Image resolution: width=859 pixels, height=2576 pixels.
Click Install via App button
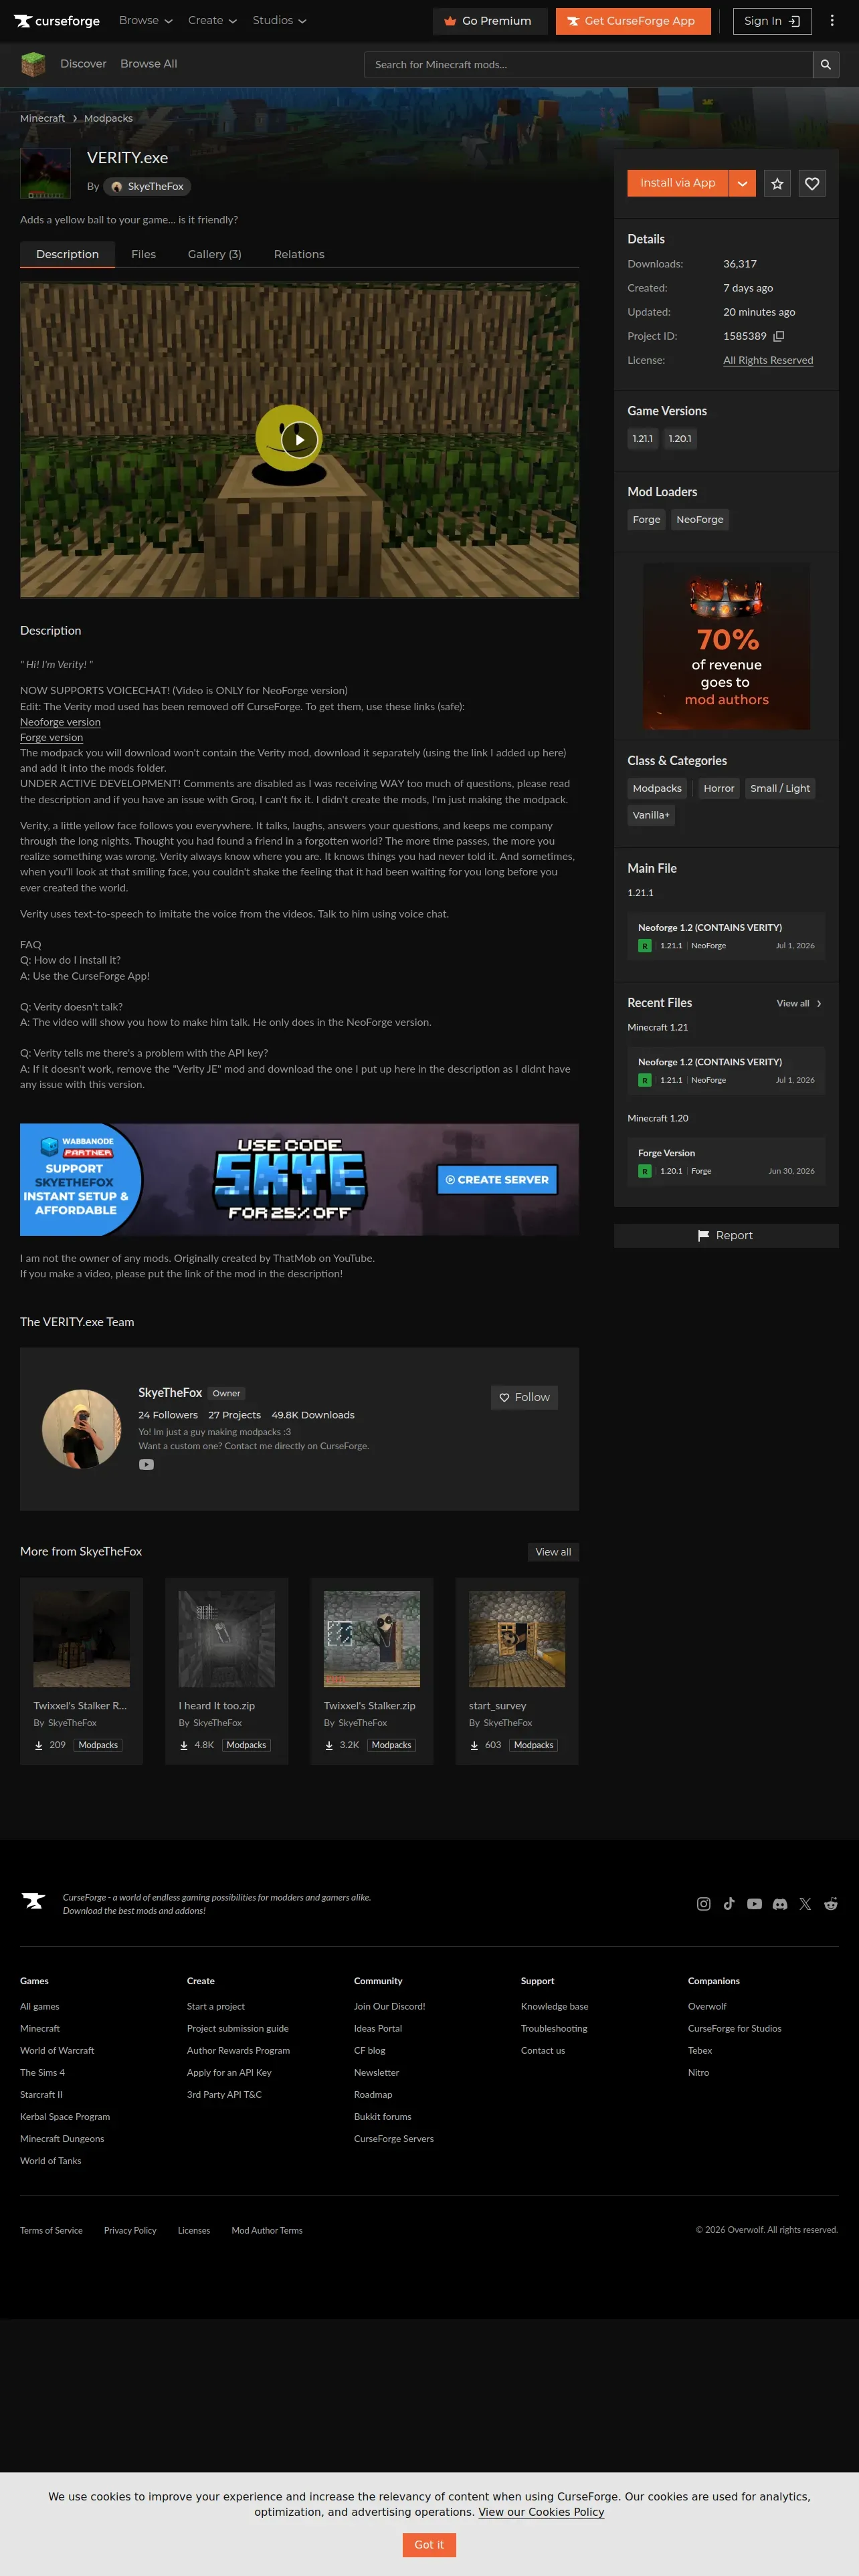pyautogui.click(x=678, y=183)
